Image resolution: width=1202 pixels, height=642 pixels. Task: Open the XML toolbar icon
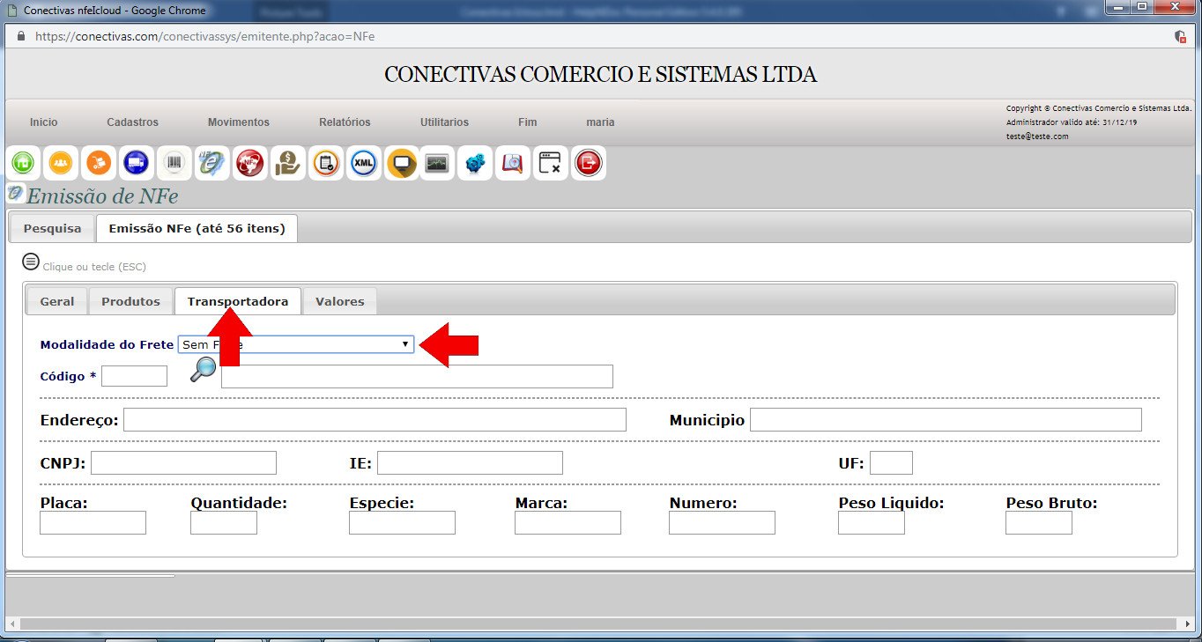(363, 163)
